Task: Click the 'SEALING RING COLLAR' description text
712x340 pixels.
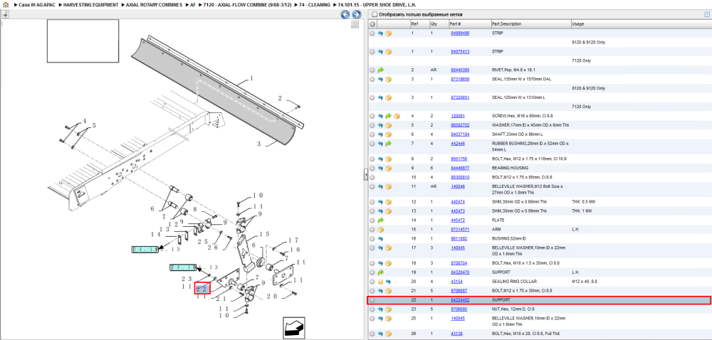Action: pos(513,282)
